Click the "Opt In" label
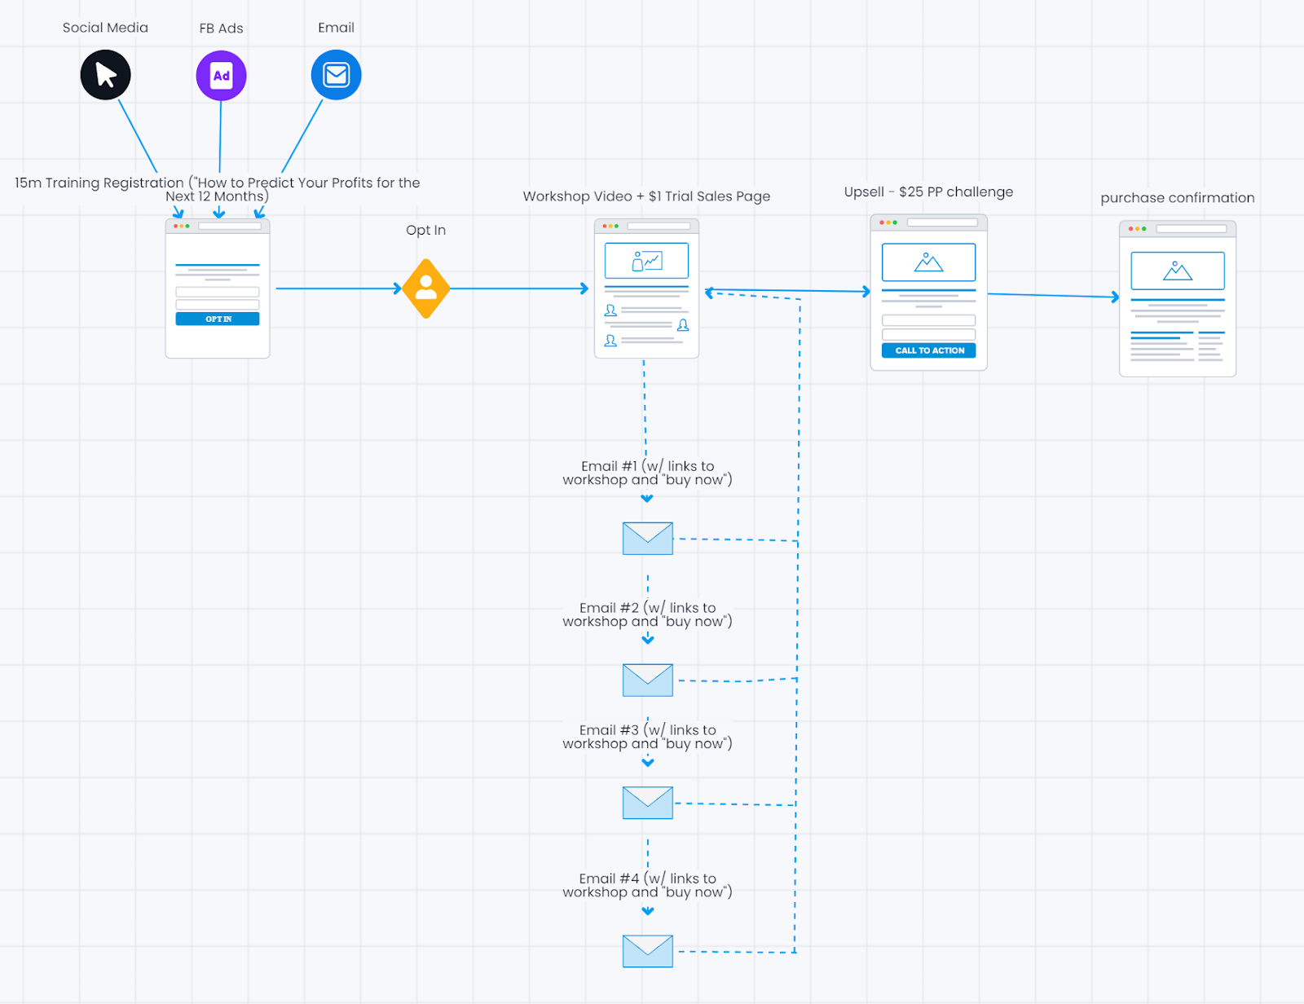 pos(425,231)
